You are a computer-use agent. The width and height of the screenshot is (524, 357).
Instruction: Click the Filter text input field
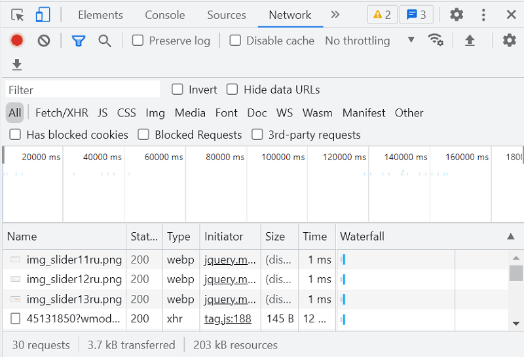(83, 90)
